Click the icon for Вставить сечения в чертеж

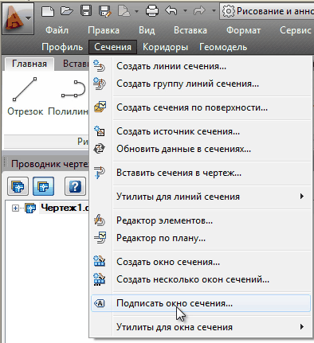click(100, 173)
